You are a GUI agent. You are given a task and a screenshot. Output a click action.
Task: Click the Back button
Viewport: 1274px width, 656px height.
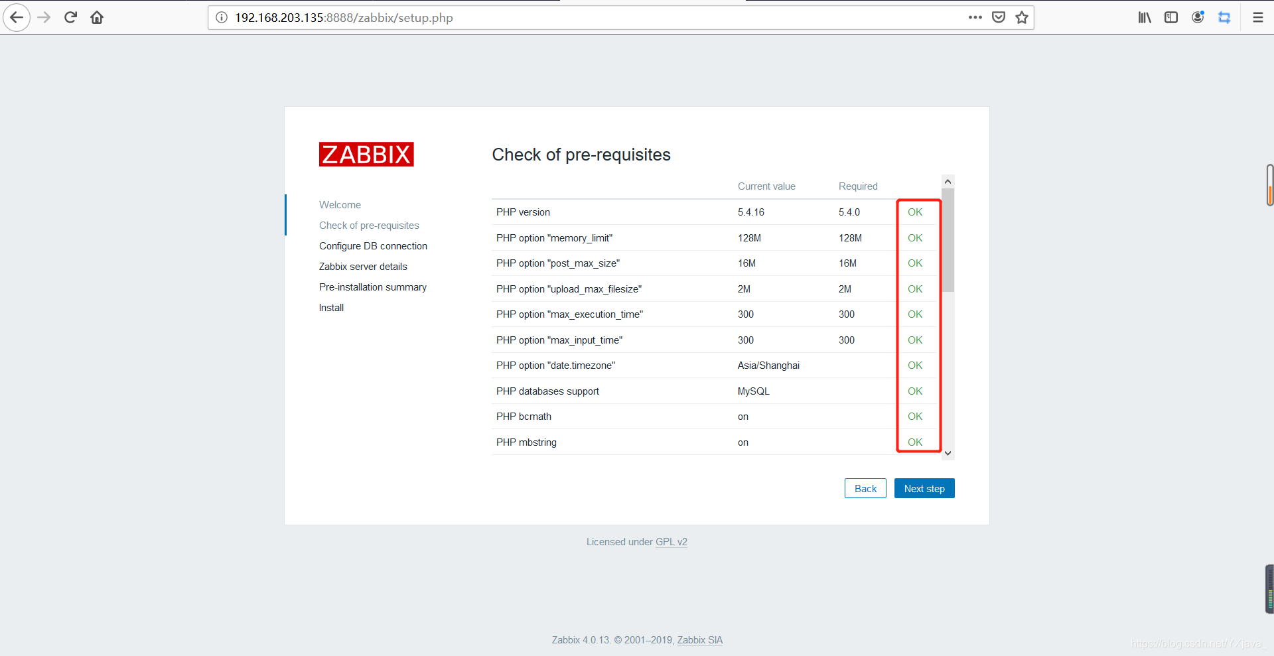865,488
